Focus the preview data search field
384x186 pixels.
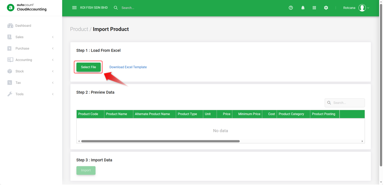coord(345,103)
